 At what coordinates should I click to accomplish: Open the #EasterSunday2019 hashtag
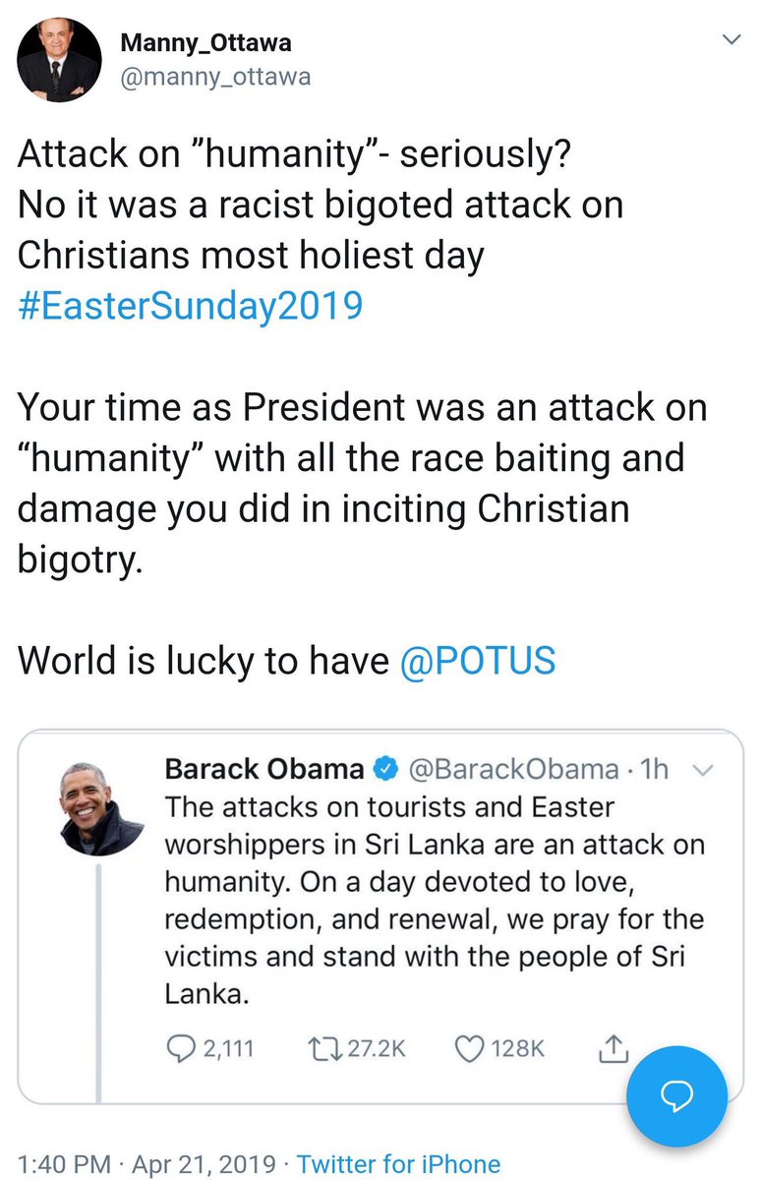(190, 305)
